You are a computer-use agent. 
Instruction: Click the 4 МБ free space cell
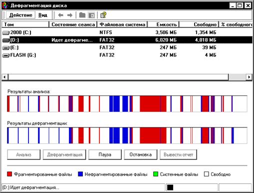tap(211, 55)
